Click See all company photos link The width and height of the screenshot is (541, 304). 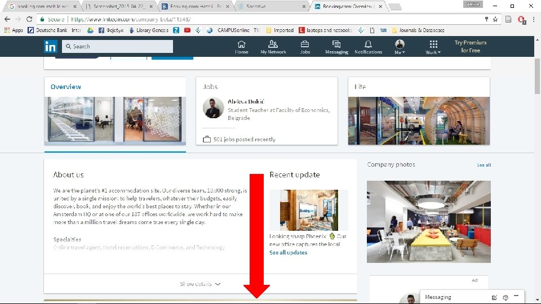pos(484,165)
